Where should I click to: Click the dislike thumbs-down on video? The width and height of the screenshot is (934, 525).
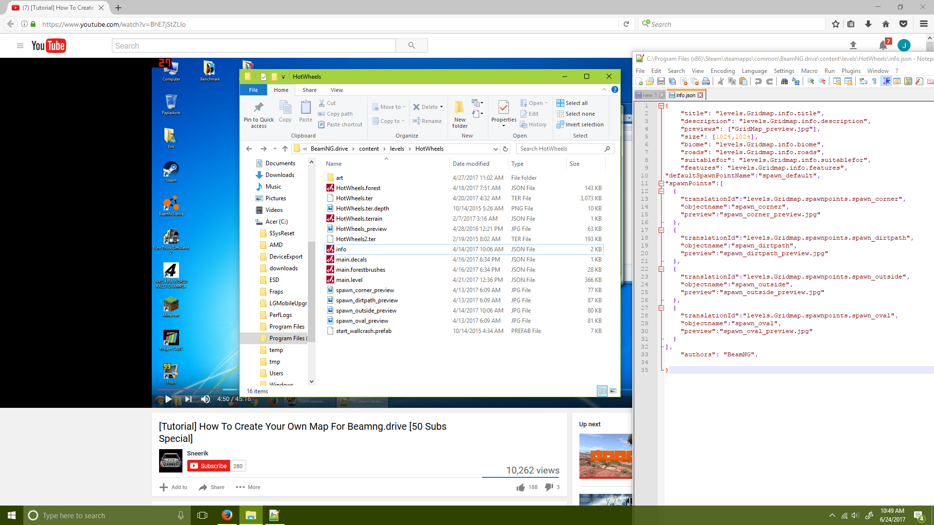[549, 487]
